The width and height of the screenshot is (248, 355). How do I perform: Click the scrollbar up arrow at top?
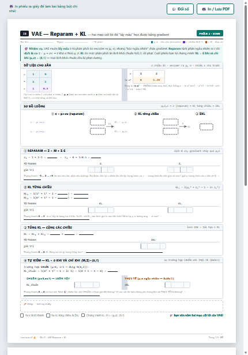tap(246, 3)
